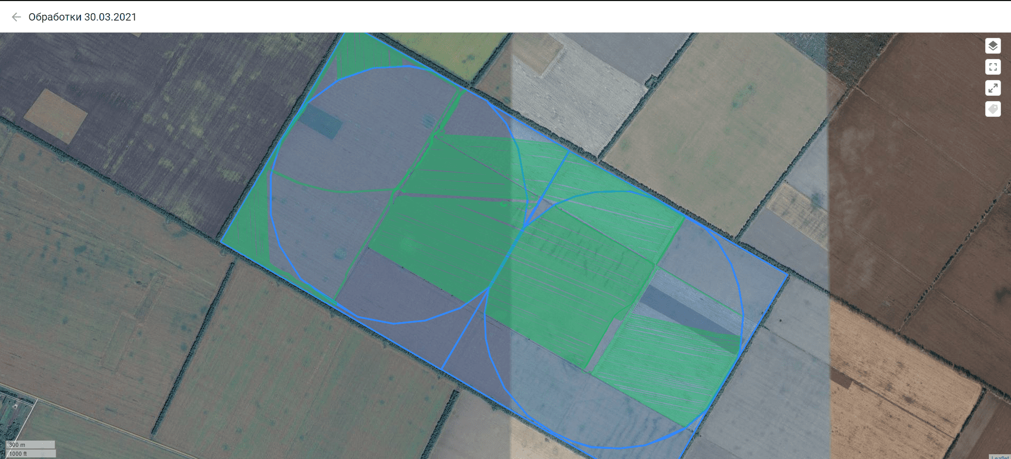This screenshot has width=1011, height=459.
Task: Click dark gray wedge in right circle
Action: tap(685, 312)
